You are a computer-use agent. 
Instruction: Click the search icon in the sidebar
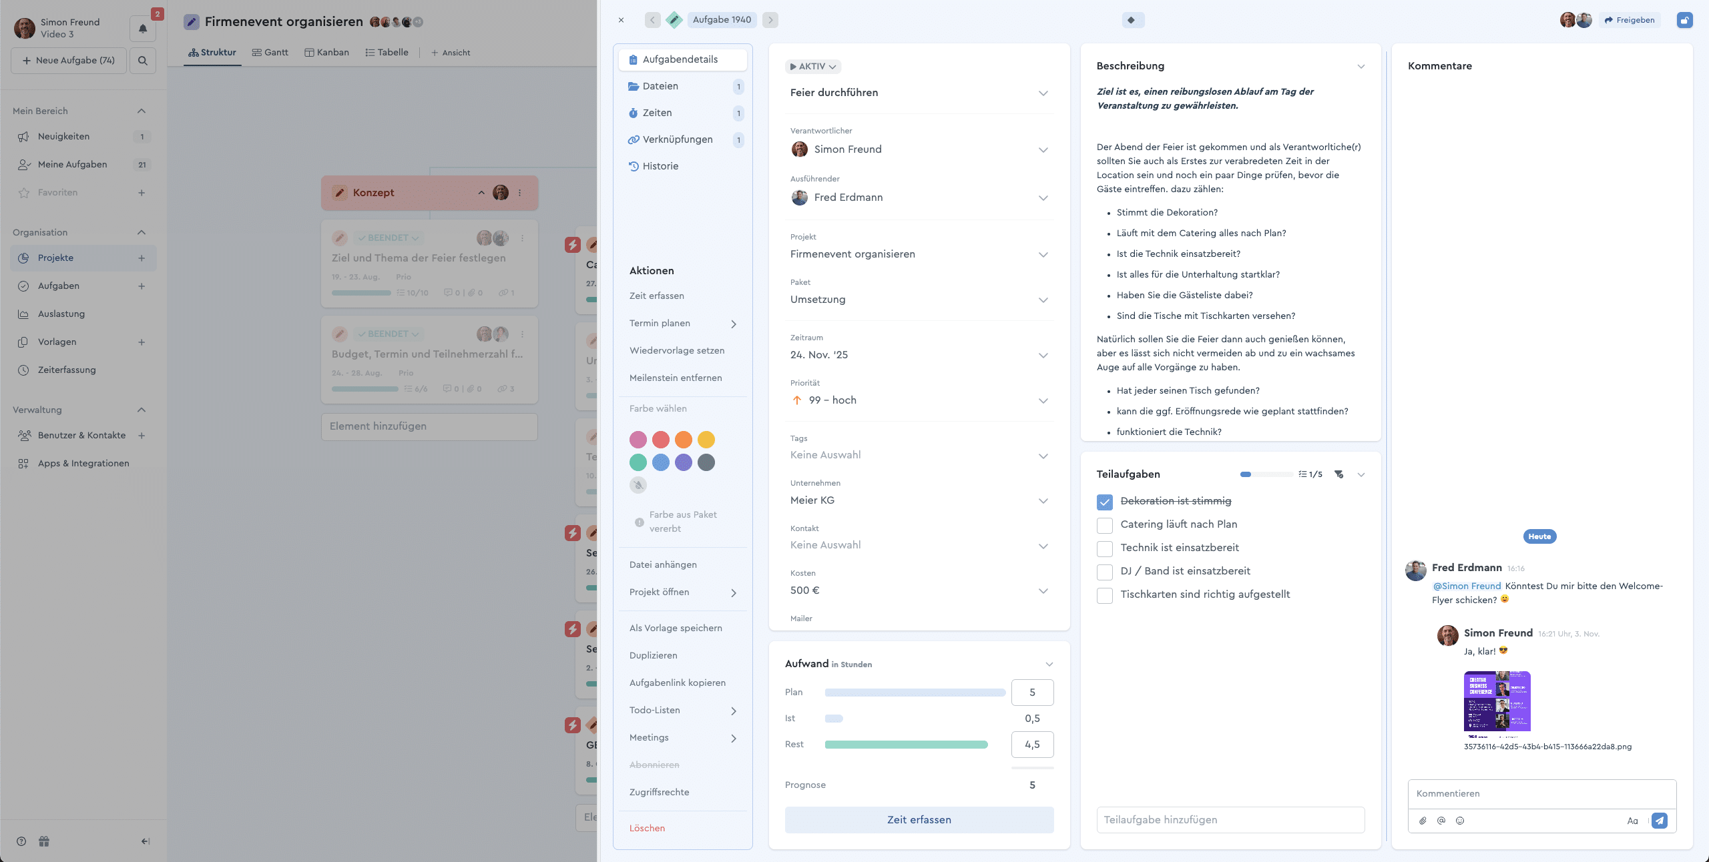(x=142, y=60)
